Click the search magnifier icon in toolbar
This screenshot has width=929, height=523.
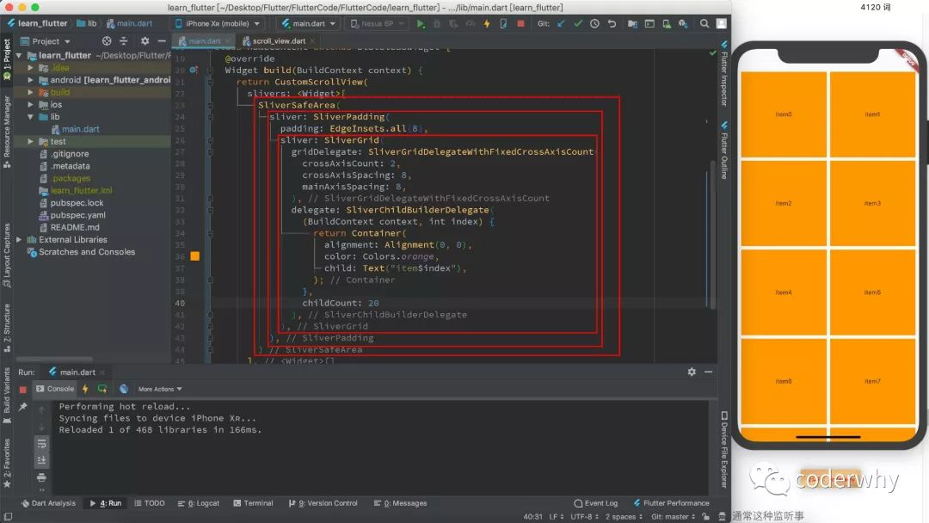coord(704,24)
